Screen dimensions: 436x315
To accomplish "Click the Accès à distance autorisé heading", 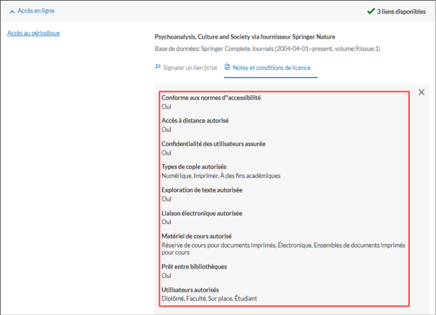I will (195, 121).
